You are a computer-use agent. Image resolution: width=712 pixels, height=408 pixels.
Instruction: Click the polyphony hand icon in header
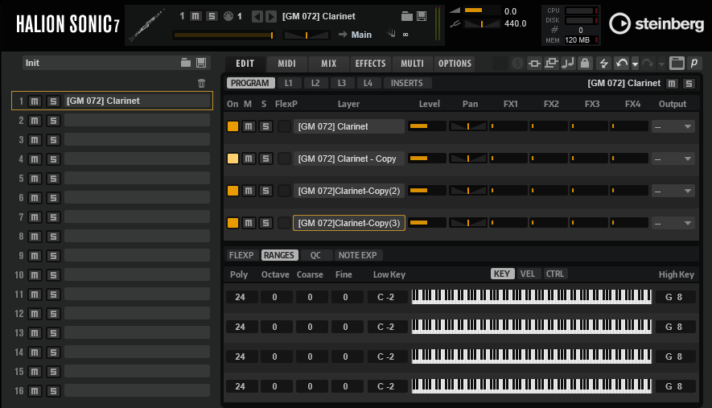click(x=391, y=34)
